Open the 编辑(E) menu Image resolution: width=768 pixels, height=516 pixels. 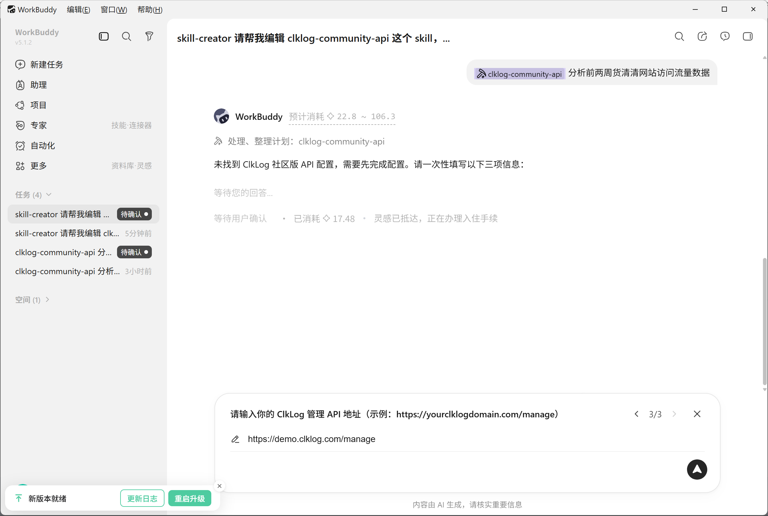78,9
